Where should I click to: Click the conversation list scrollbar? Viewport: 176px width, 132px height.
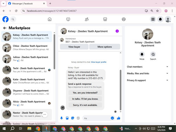[54, 52]
